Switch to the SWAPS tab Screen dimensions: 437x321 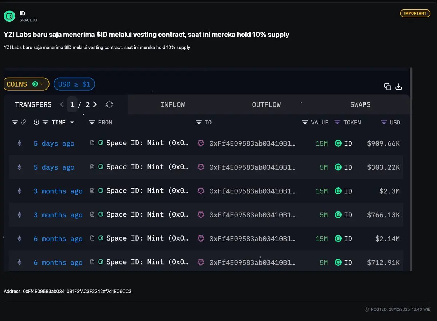pos(360,105)
